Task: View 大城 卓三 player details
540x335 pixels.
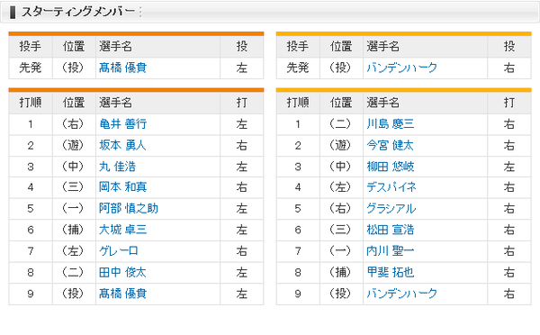Action: 122,230
